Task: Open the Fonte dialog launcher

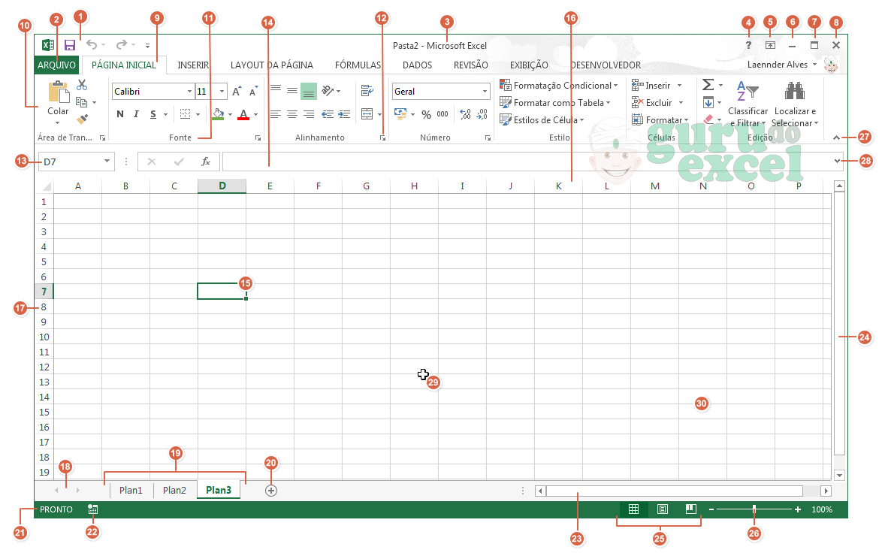Action: pyautogui.click(x=258, y=137)
